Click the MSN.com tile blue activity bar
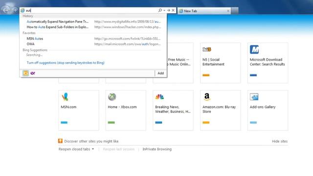 [x=64, y=123]
